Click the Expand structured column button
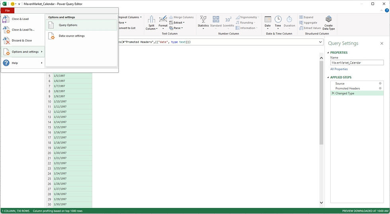The image size is (390, 214). click(x=306, y=17)
